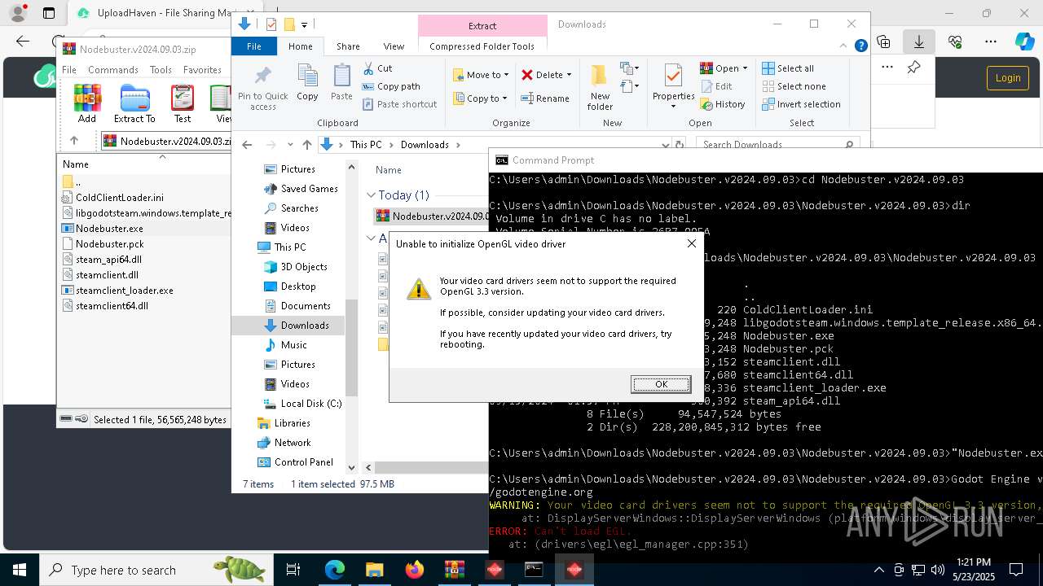Open the Extract compressed folder tools tab
The width and height of the screenshot is (1043, 586).
click(x=482, y=26)
